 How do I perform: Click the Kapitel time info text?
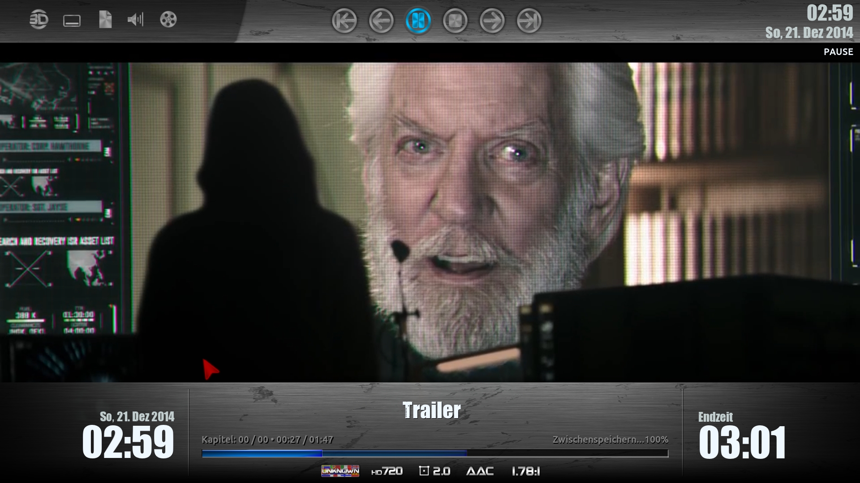tap(267, 440)
